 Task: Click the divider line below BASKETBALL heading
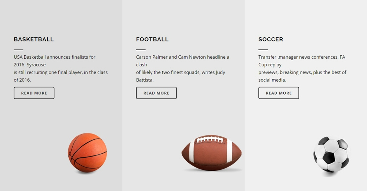(18, 49)
